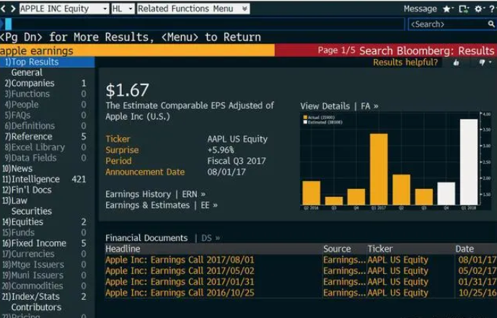This screenshot has width=497, height=318.
Task: Select the People category
Action: [x=47, y=105]
